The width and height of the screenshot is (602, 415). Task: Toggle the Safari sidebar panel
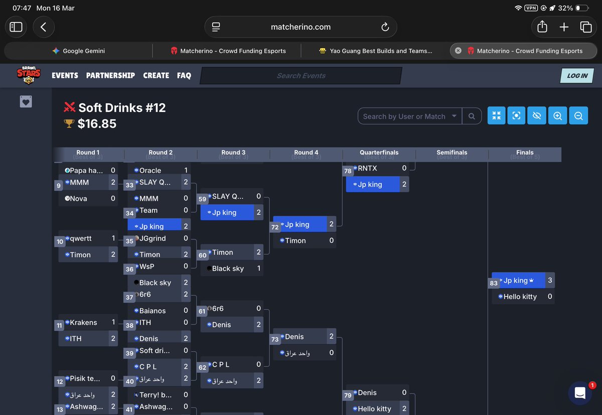[x=16, y=27]
